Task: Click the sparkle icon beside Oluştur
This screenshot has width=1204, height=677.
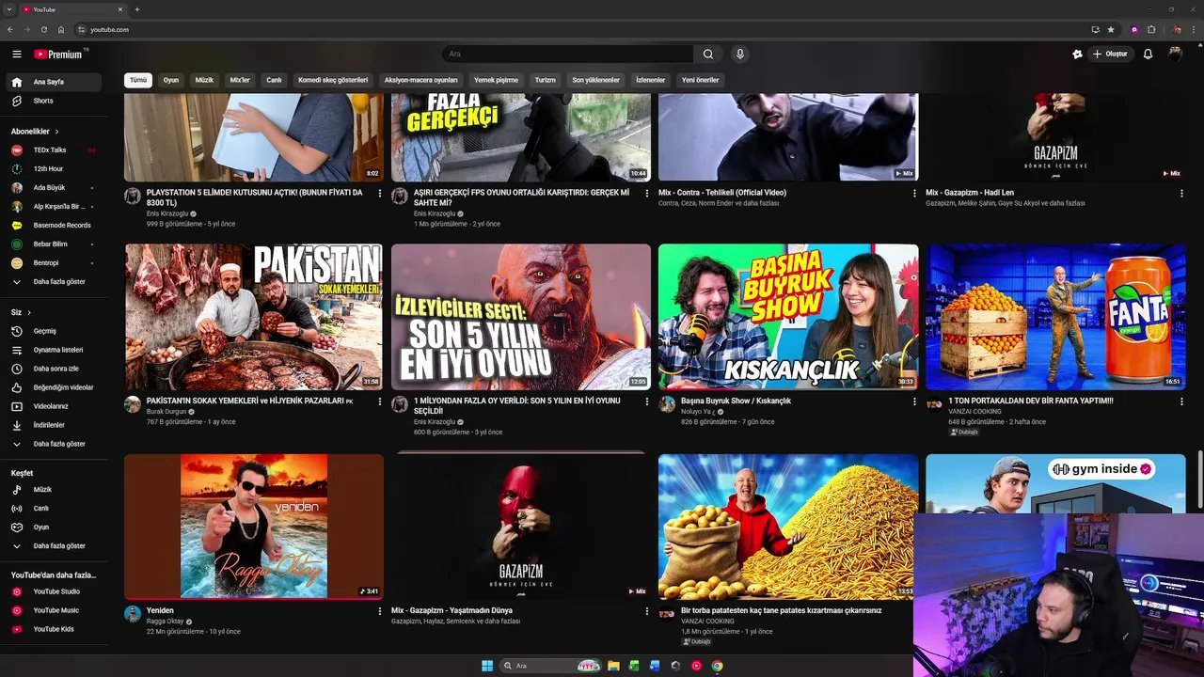Action: click(1077, 55)
